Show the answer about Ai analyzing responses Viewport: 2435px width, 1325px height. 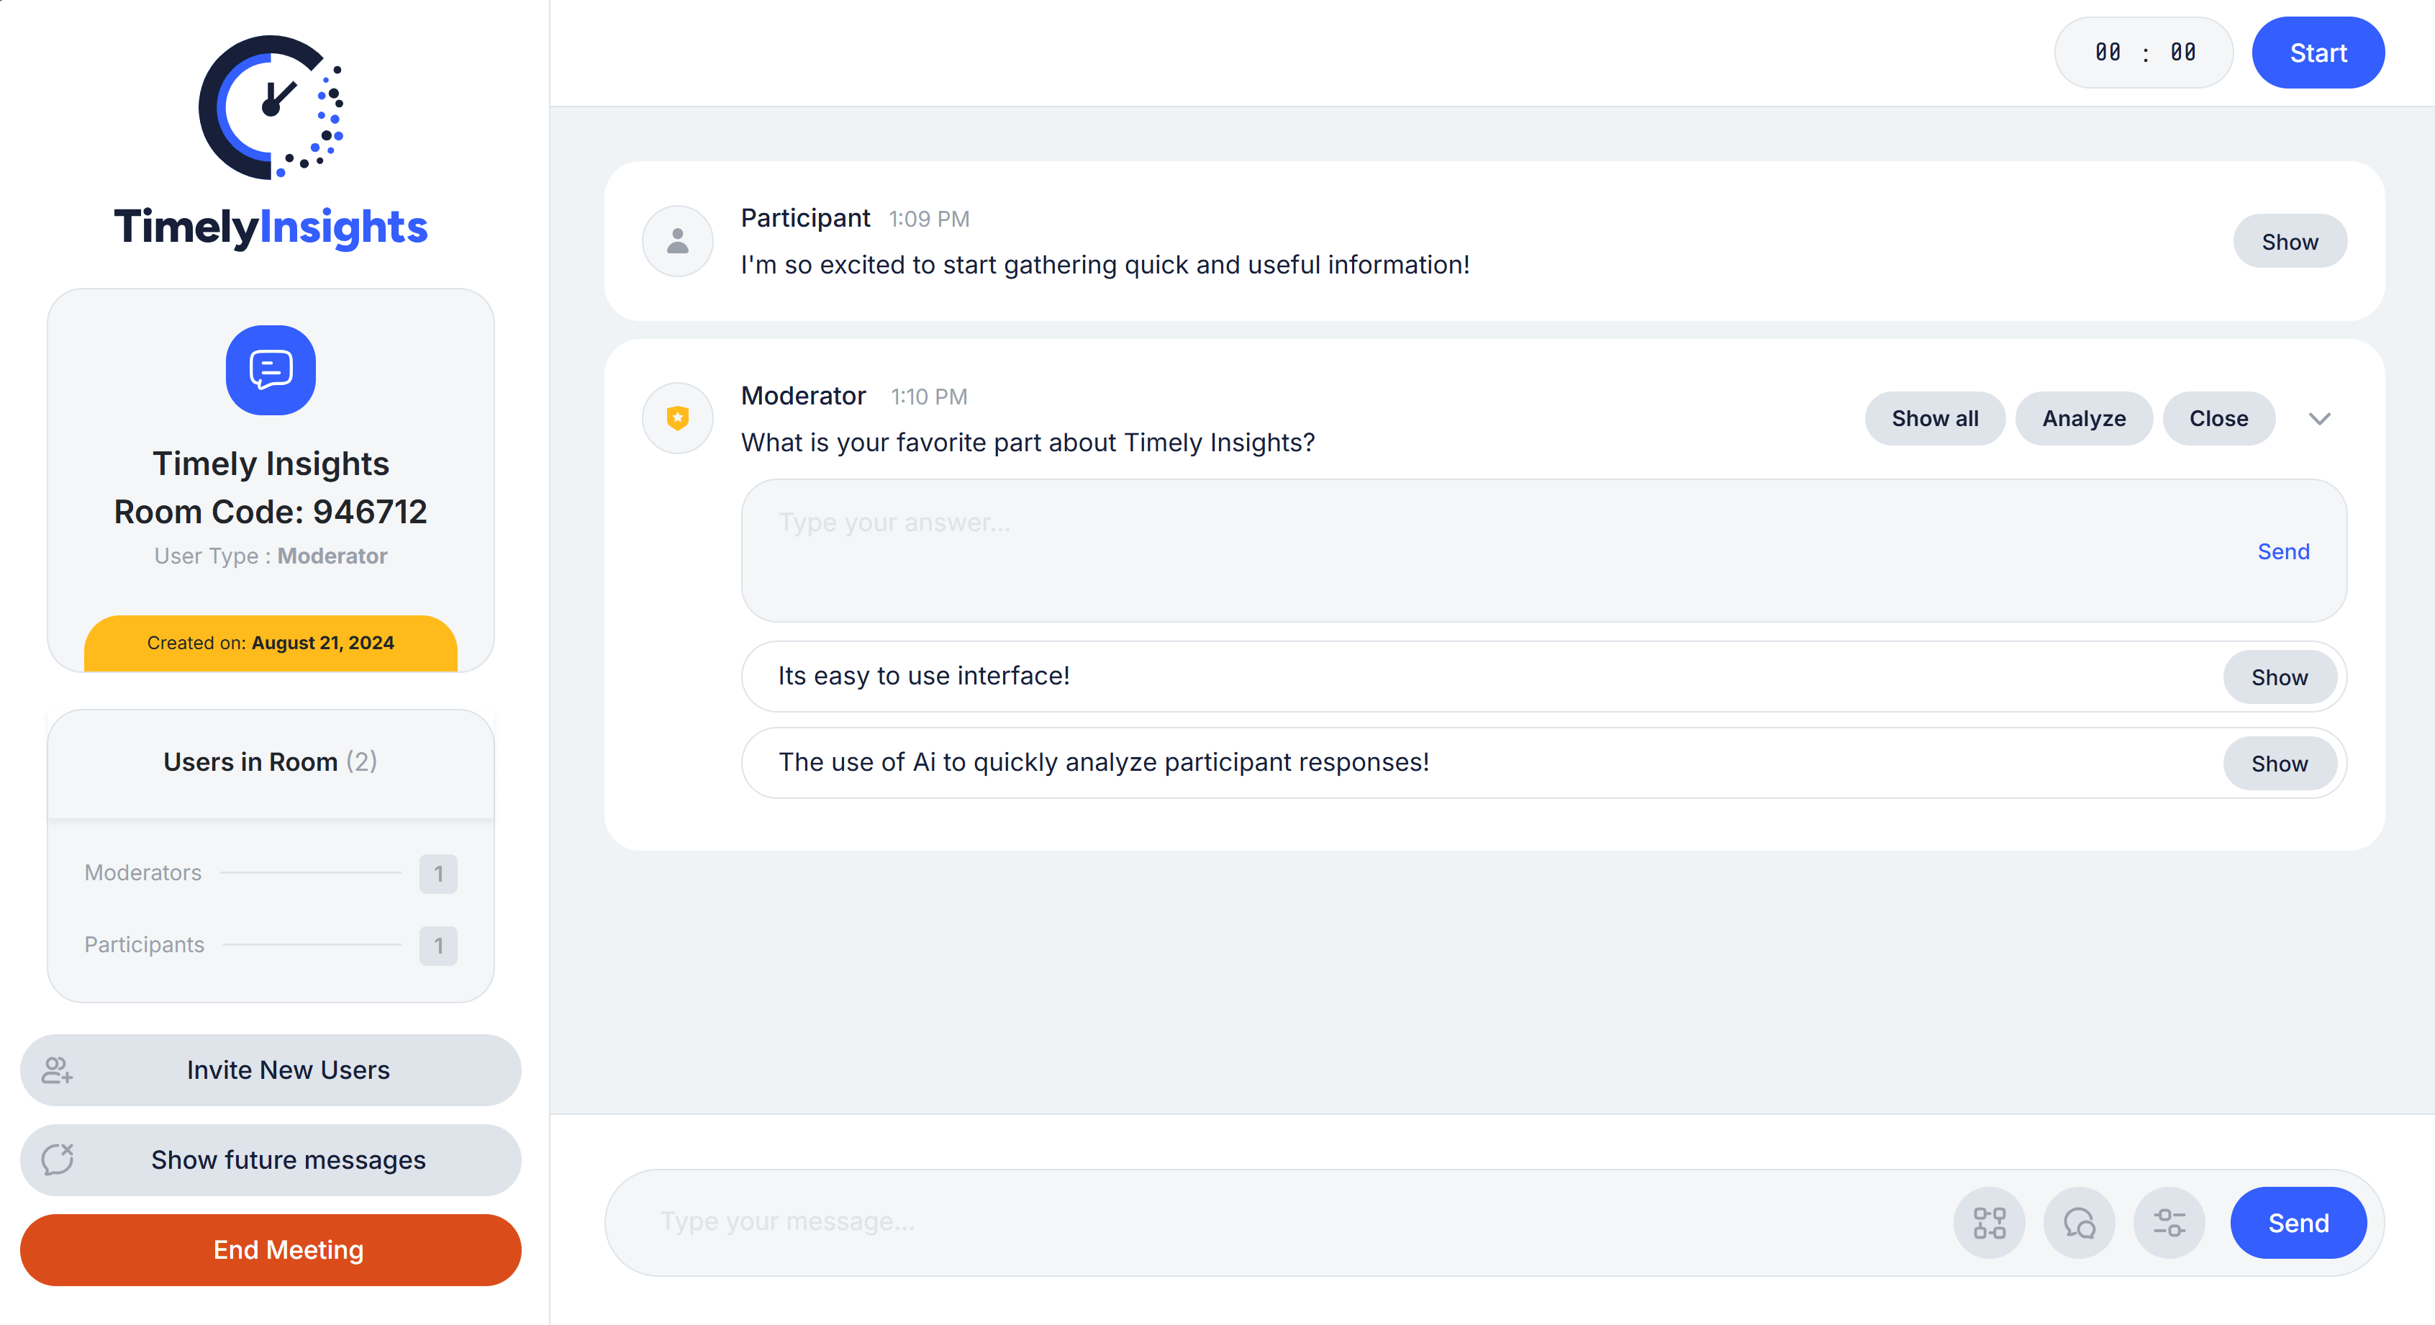click(2278, 763)
